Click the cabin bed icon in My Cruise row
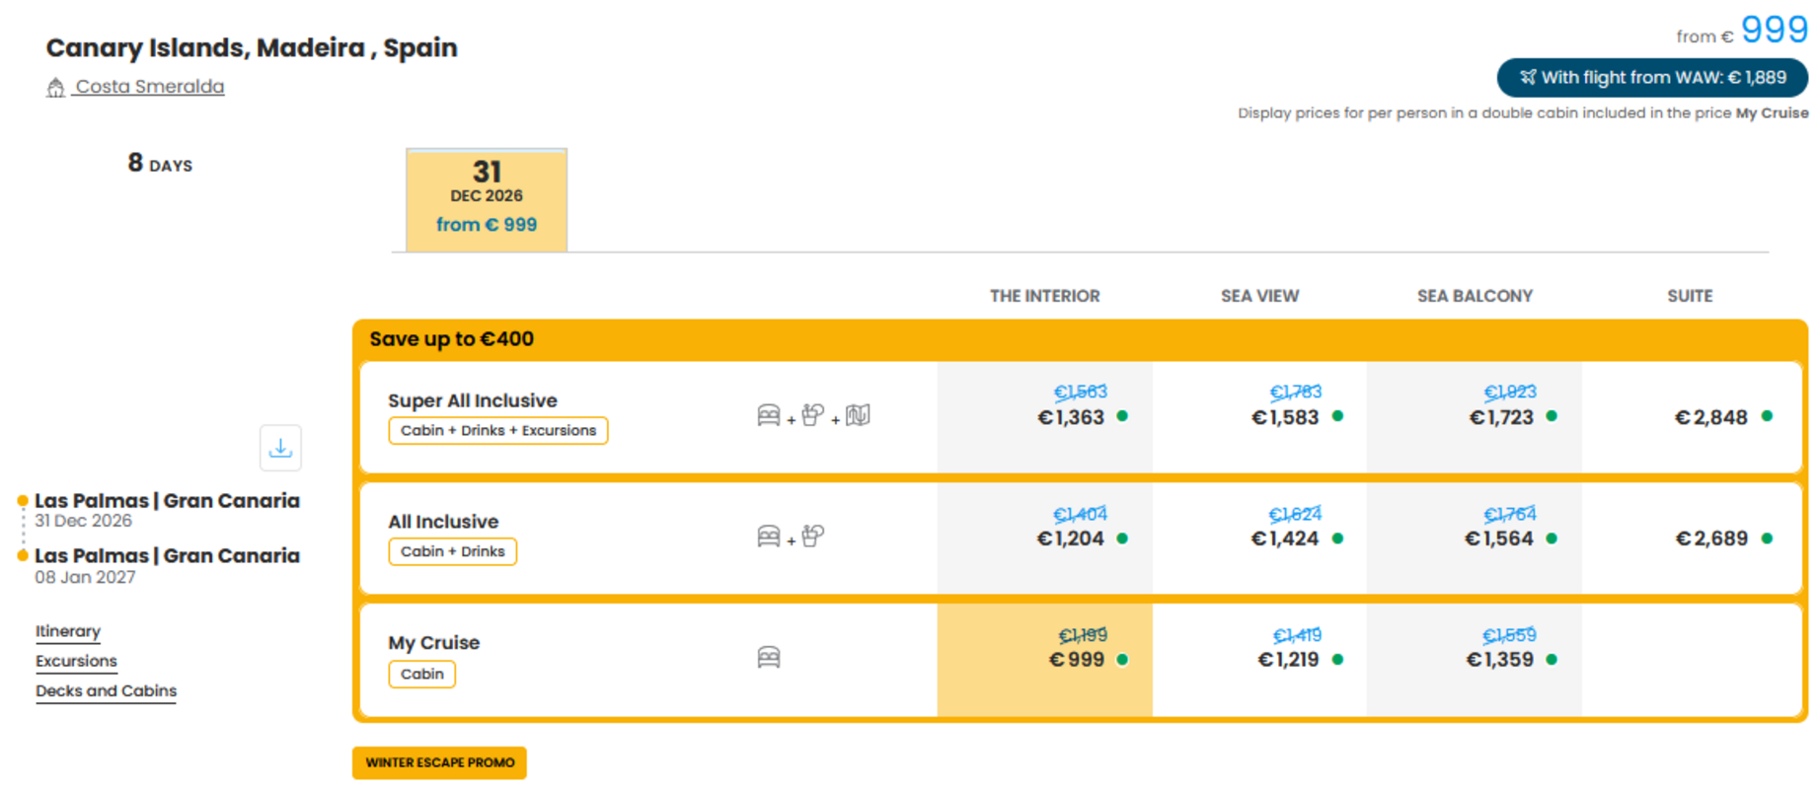This screenshot has width=1818, height=789. coord(769,657)
